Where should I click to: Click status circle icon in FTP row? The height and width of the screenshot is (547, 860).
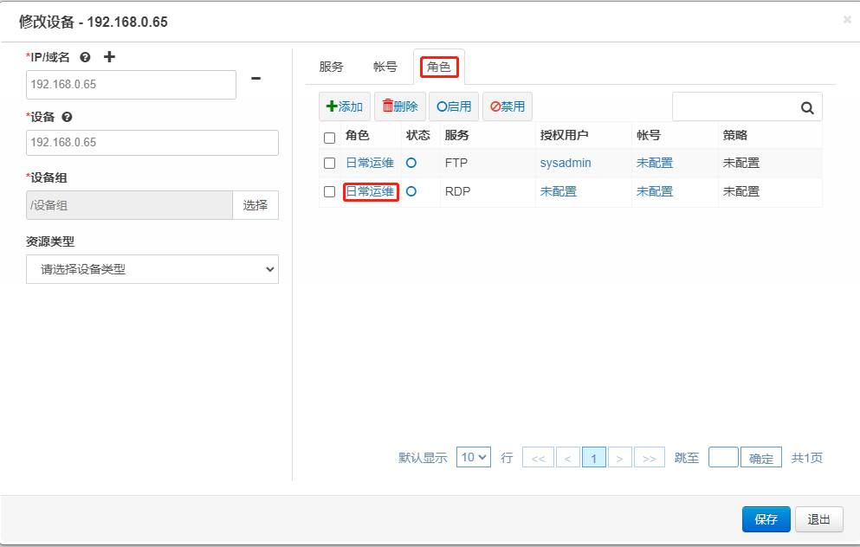[x=411, y=162]
